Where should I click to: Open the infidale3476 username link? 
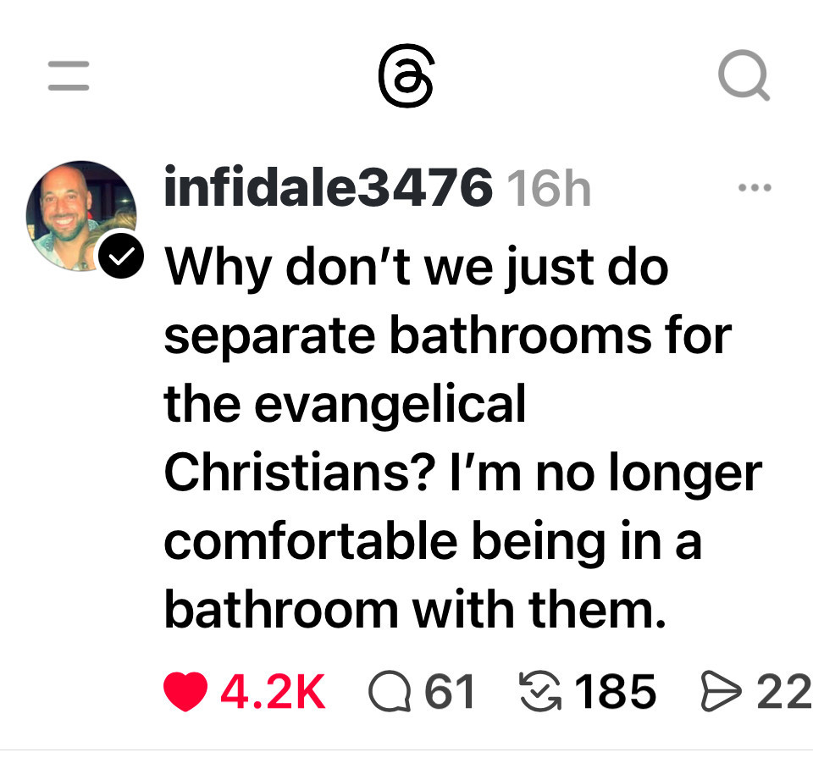(328, 187)
